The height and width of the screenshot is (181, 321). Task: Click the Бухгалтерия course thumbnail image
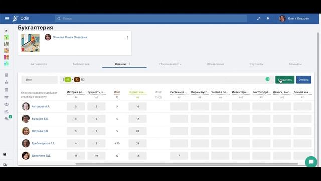[x=30, y=43]
